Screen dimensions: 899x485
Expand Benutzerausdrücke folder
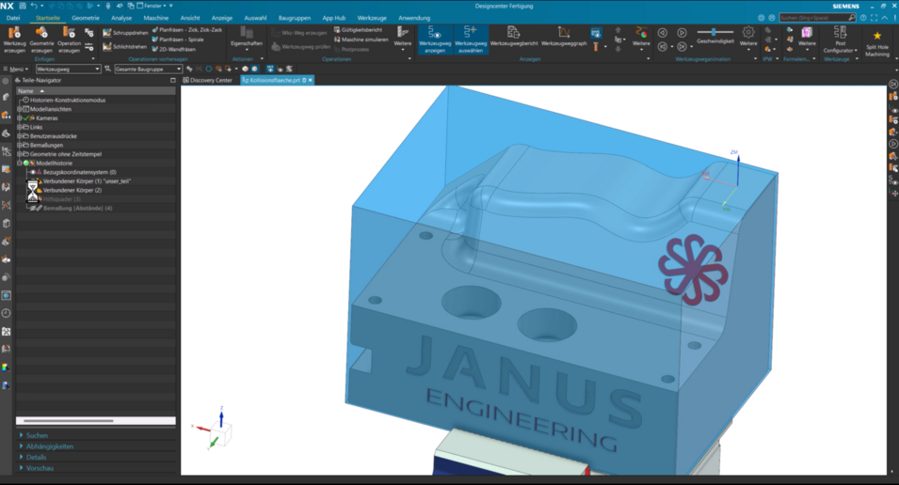point(19,135)
